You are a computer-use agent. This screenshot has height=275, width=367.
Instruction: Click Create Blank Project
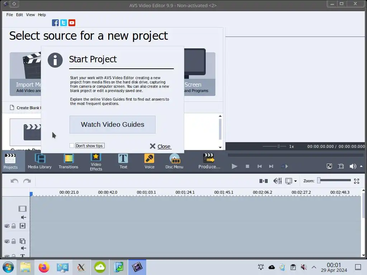click(25, 107)
